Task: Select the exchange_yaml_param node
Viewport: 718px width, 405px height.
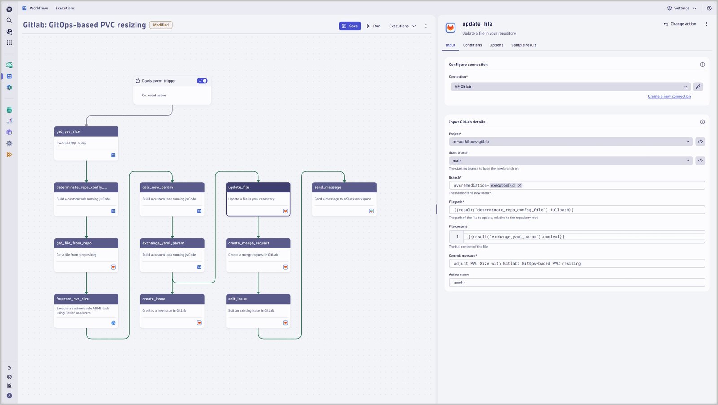Action: click(x=172, y=255)
